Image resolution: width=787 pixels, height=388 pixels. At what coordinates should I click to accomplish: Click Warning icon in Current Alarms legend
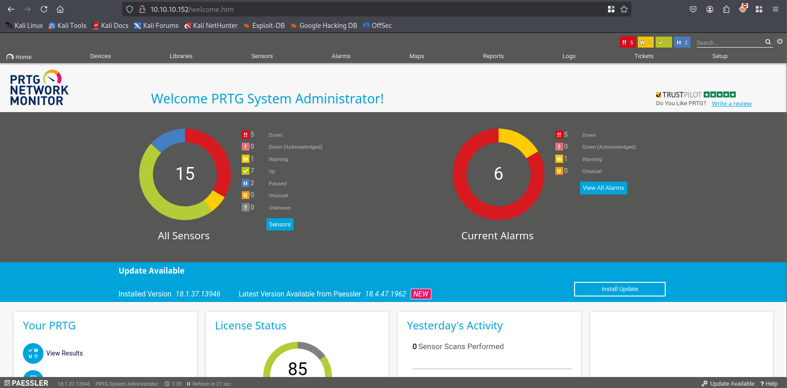[559, 159]
